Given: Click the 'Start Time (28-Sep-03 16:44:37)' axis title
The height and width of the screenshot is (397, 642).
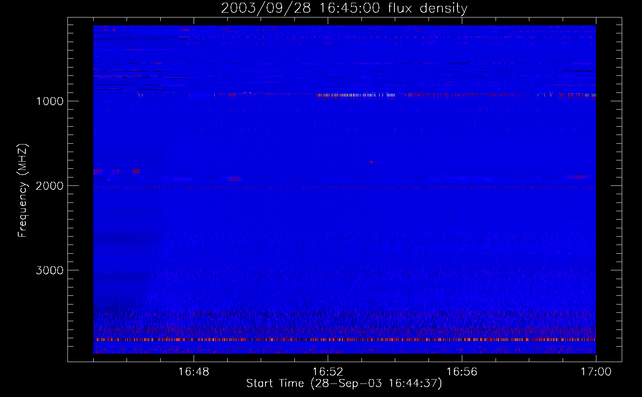Looking at the screenshot, I should pyautogui.click(x=344, y=384).
